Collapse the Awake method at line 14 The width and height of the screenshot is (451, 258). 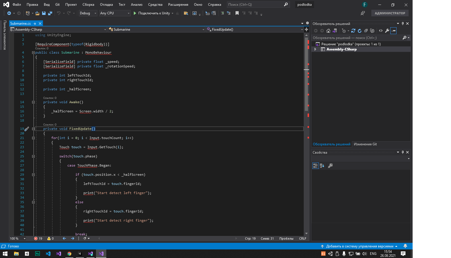33,102
